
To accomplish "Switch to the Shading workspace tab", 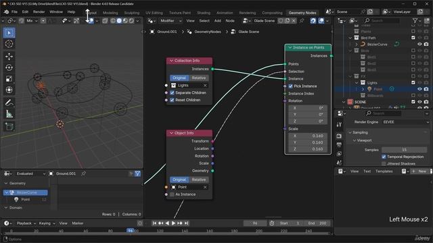I will click(x=204, y=13).
